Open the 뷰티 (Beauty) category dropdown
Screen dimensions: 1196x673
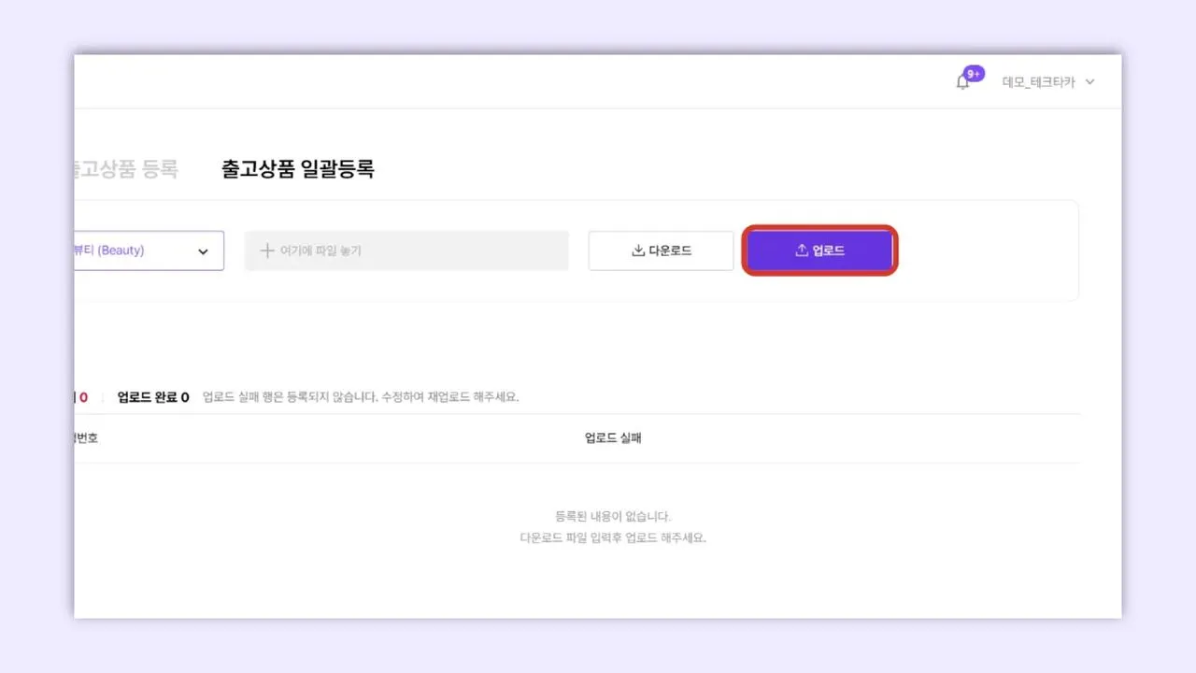click(x=149, y=251)
